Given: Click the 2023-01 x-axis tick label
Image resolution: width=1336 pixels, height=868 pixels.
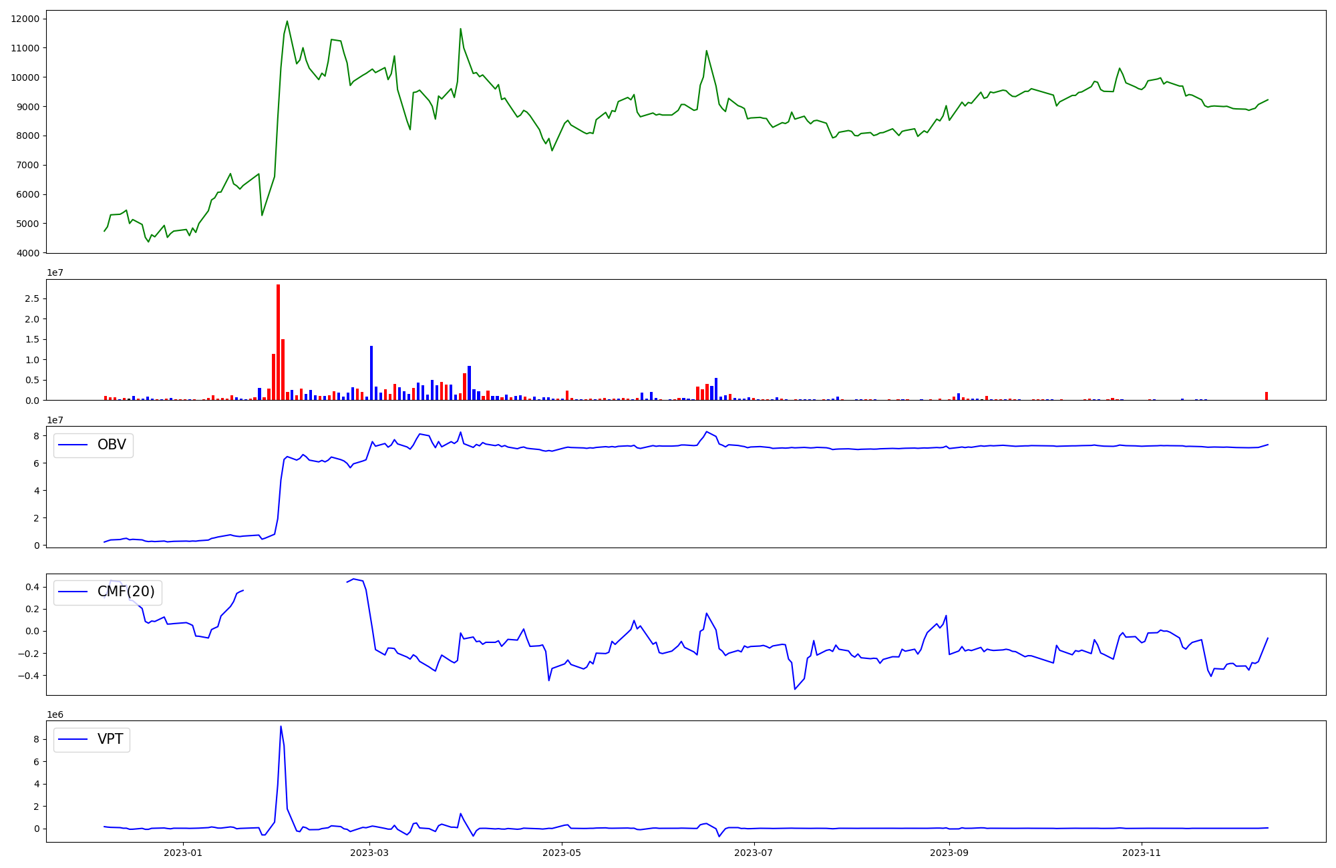Looking at the screenshot, I should click(183, 853).
